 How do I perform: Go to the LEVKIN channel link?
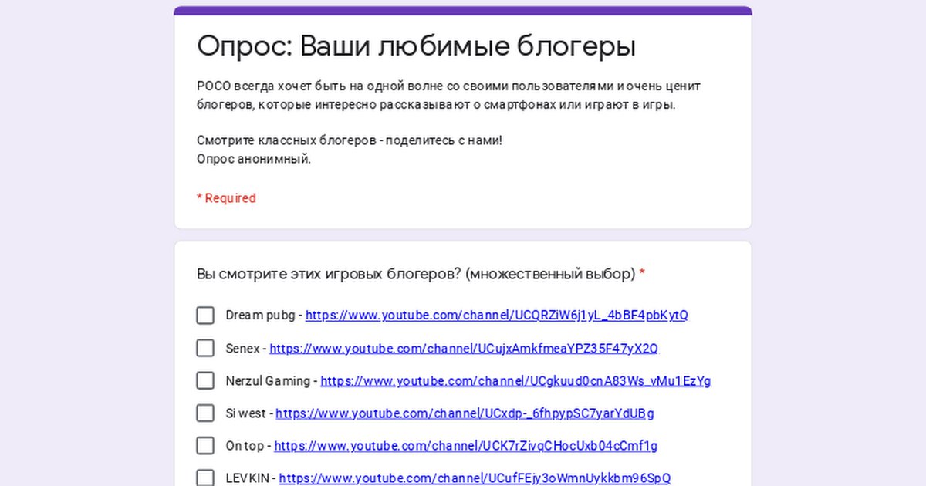point(475,478)
